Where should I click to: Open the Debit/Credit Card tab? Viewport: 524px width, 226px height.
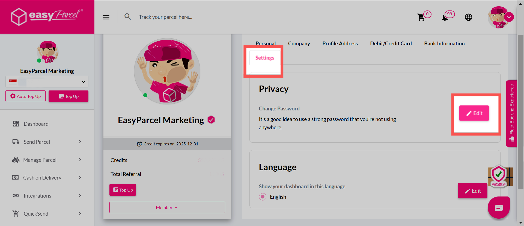pyautogui.click(x=391, y=43)
